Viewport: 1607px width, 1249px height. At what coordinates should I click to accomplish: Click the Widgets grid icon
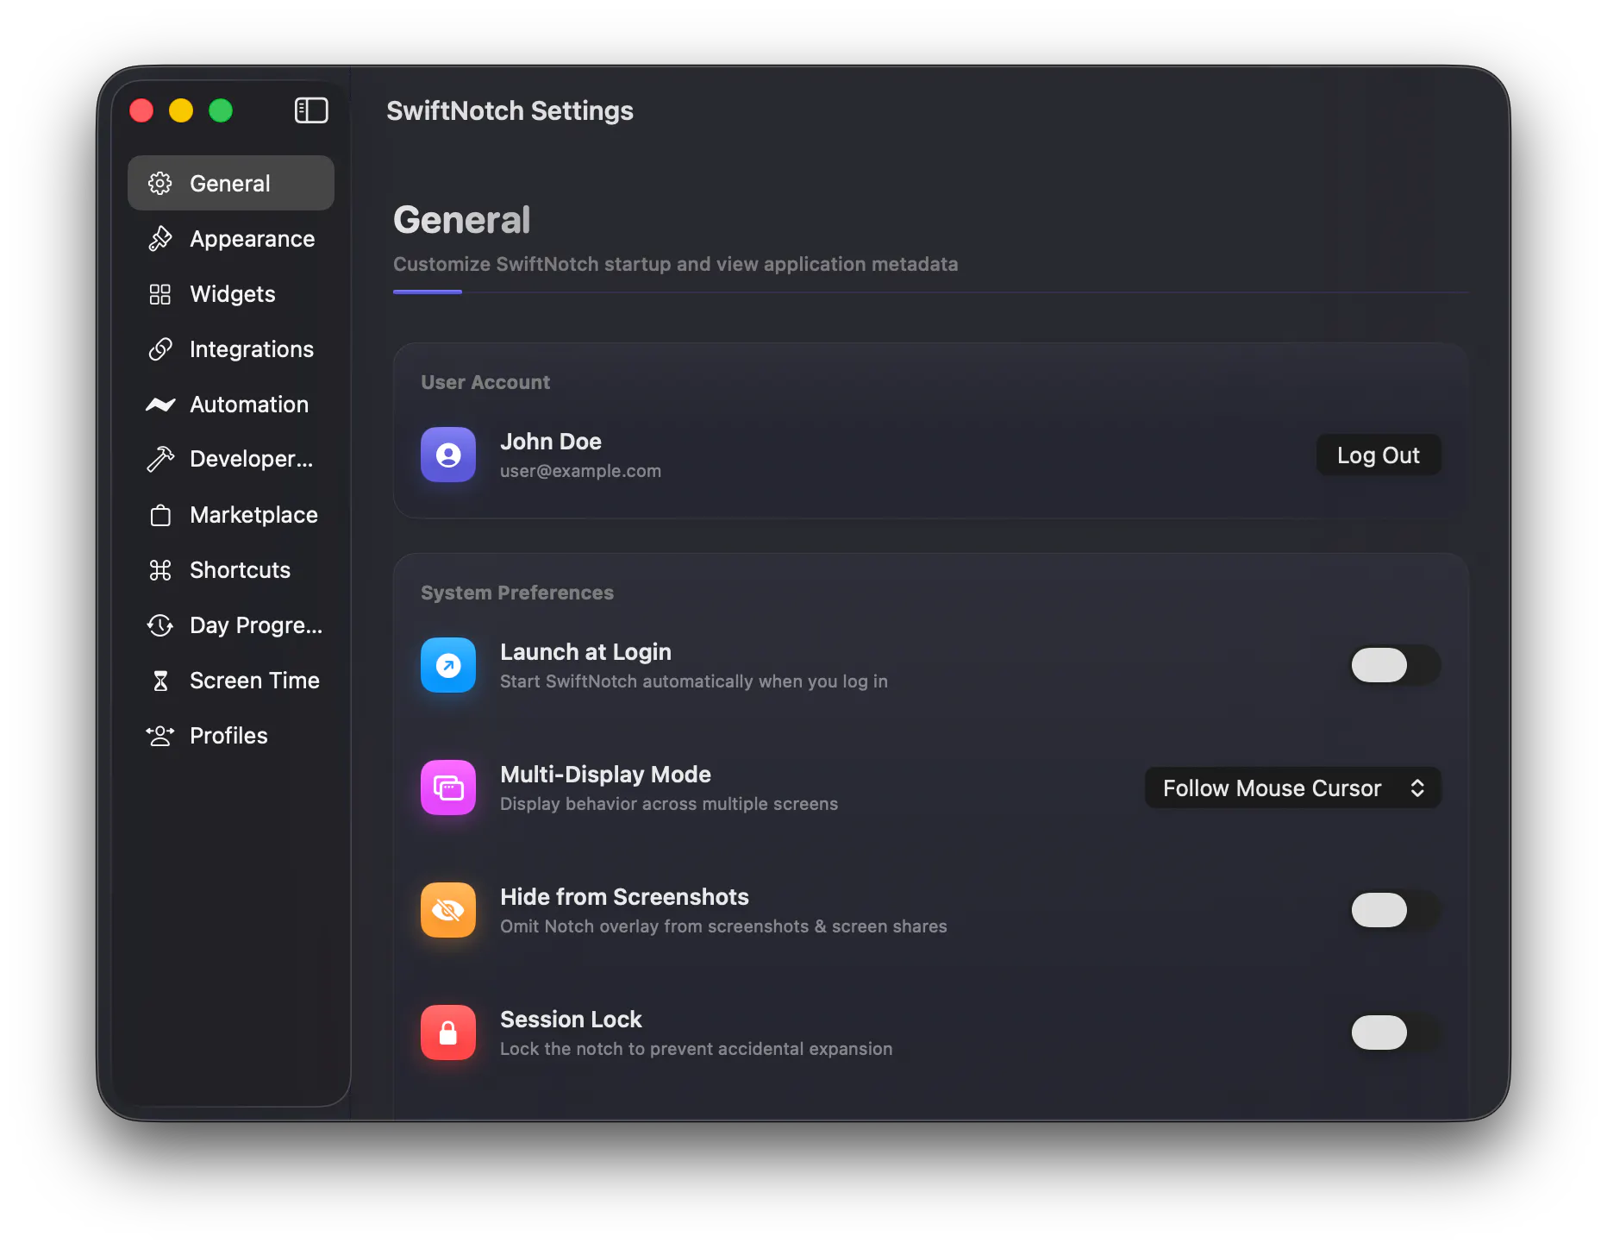point(160,294)
